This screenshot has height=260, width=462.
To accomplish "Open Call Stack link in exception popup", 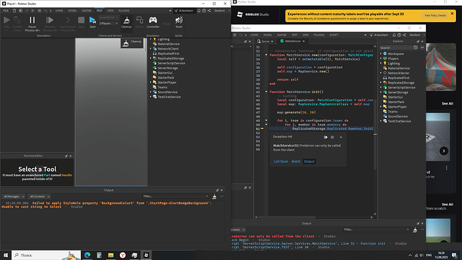I will (281, 161).
